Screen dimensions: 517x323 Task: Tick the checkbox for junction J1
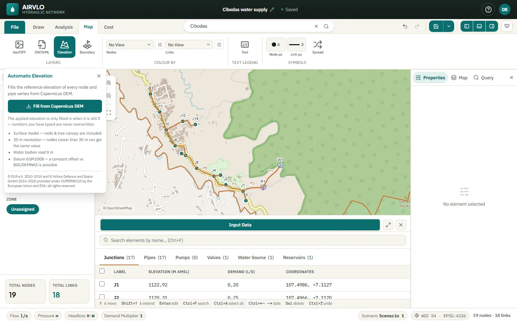pyautogui.click(x=102, y=284)
